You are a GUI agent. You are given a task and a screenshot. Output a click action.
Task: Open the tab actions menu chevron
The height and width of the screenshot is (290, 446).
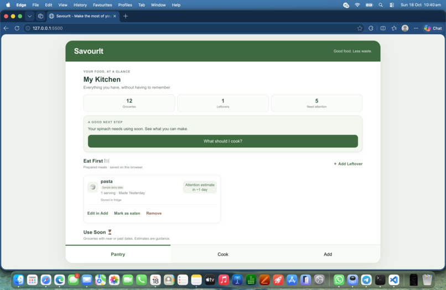(29, 16)
